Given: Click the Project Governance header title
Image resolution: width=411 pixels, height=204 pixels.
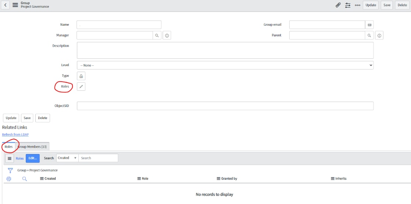Looking at the screenshot, I should click(35, 7).
